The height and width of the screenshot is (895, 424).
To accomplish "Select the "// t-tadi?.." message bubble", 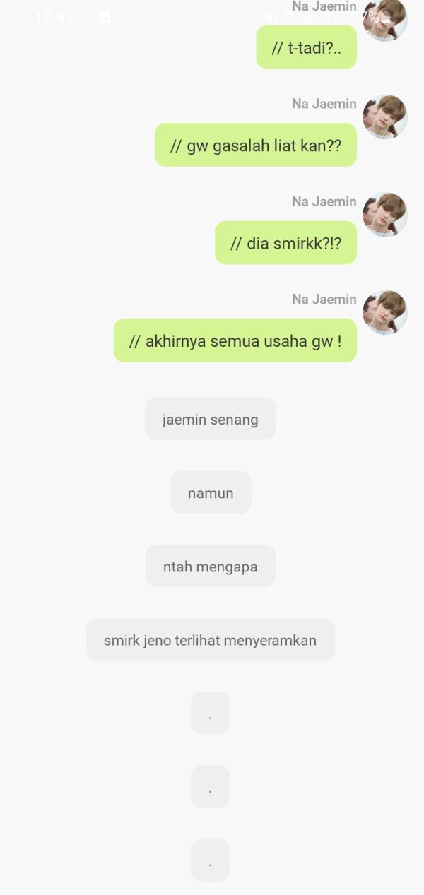I will [x=306, y=47].
